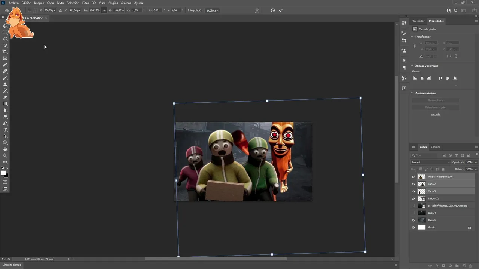Select the Hand tool
This screenshot has width=479, height=269.
tap(5, 149)
